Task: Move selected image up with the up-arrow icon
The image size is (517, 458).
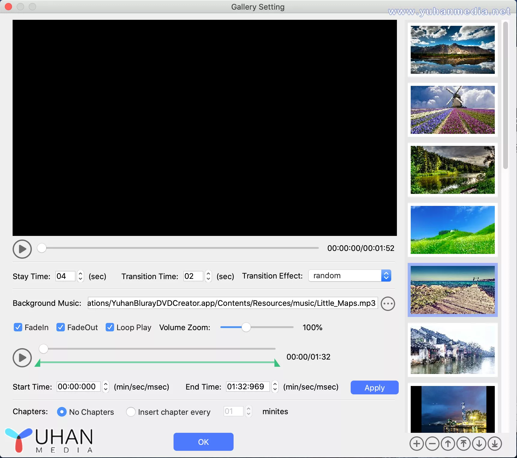Action: coord(448,444)
